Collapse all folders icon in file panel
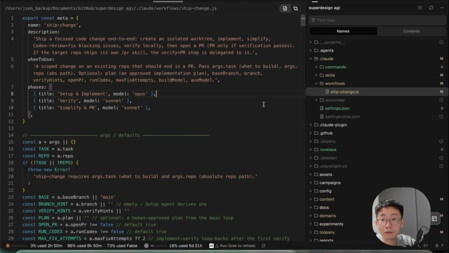 pyautogui.click(x=420, y=8)
